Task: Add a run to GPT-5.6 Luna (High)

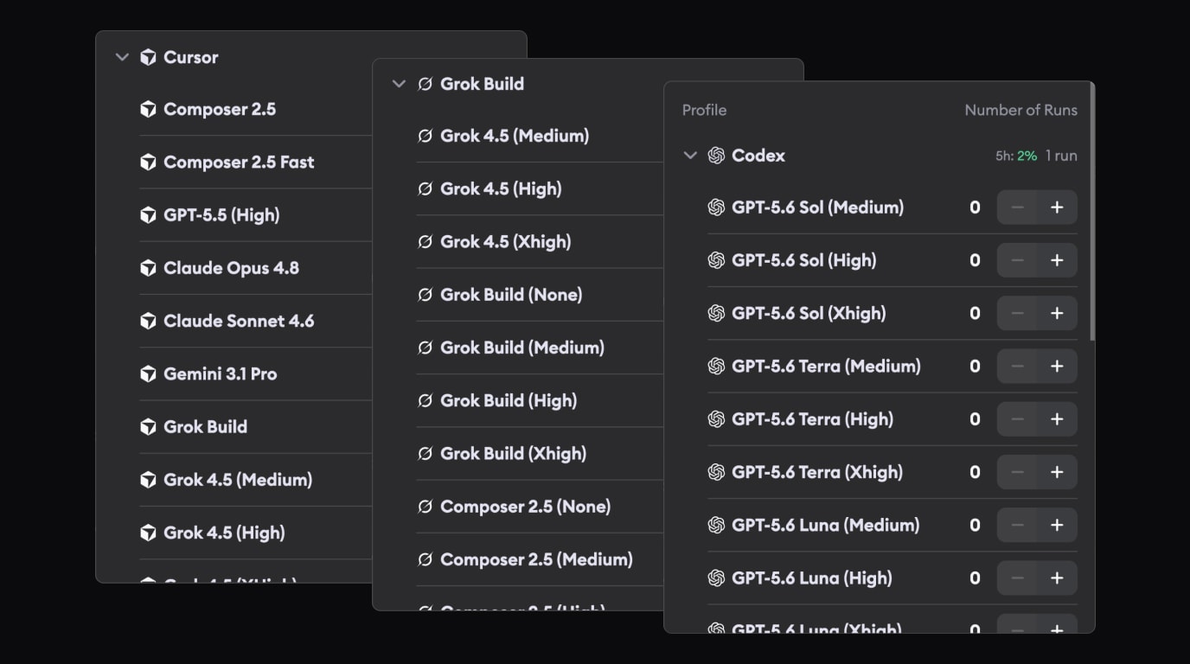Action: pyautogui.click(x=1057, y=578)
